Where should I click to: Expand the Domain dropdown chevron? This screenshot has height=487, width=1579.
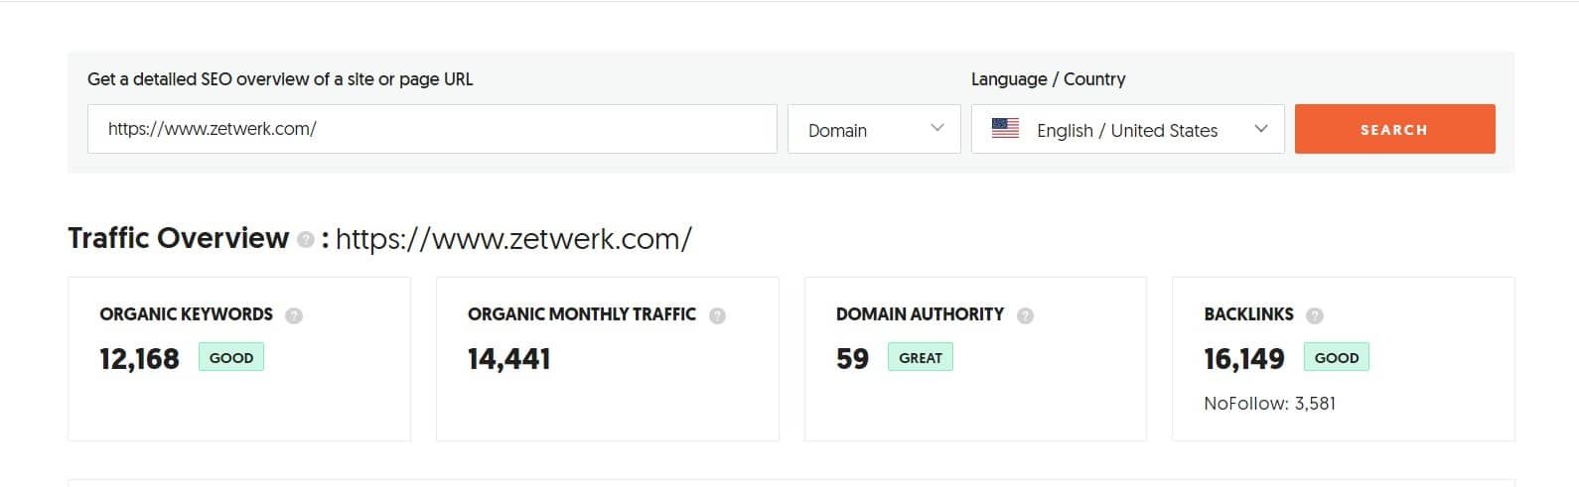(x=936, y=129)
